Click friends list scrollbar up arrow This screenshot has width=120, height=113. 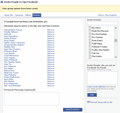(116, 28)
